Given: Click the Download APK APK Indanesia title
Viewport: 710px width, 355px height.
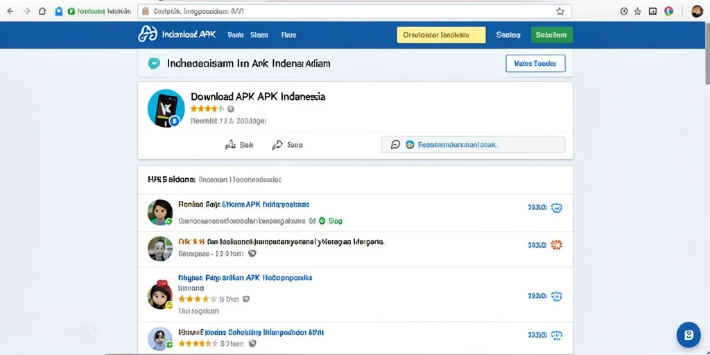Looking at the screenshot, I should 258,96.
